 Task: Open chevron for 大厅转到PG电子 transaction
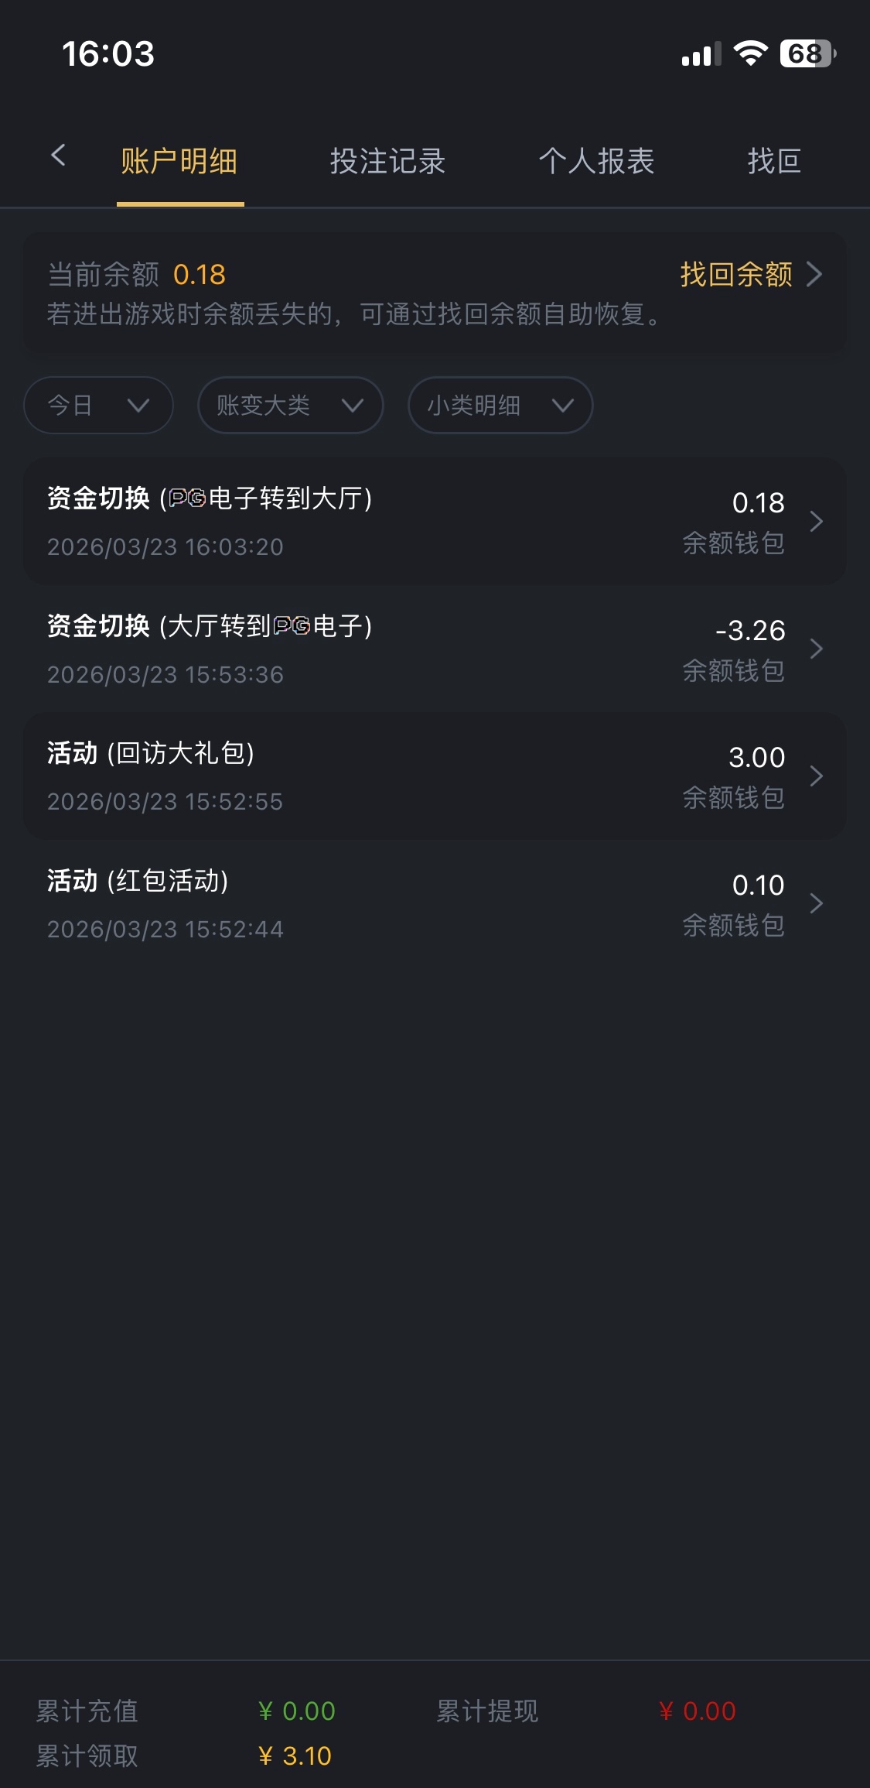[816, 649]
